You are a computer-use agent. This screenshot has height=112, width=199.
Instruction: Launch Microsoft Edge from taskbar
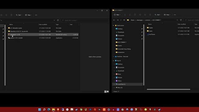coord(49,110)
